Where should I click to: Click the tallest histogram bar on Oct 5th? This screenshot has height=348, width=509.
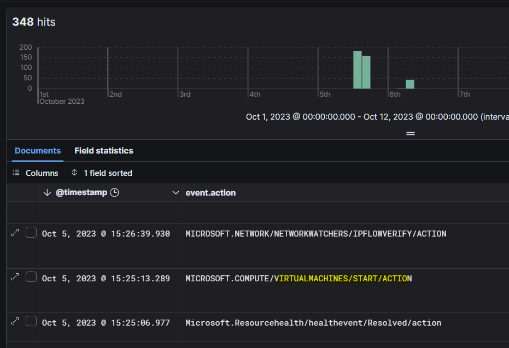[358, 70]
